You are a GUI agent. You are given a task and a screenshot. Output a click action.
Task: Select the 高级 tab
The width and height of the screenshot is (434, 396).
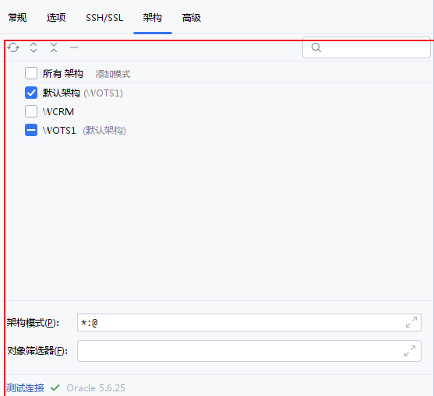(192, 18)
